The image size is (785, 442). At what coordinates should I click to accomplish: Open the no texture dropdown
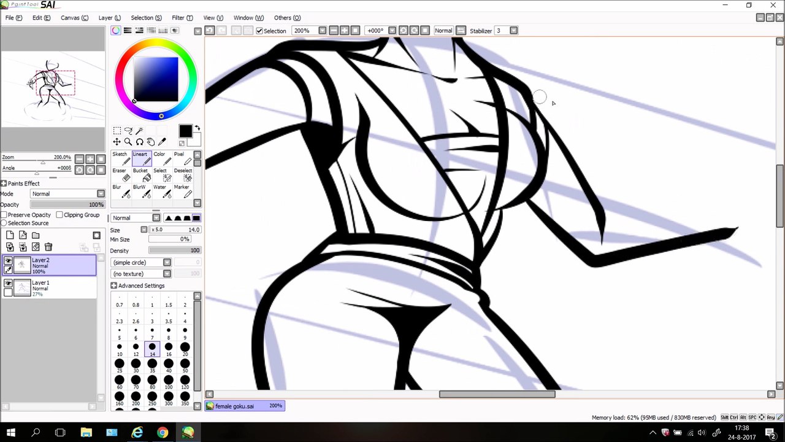167,274
